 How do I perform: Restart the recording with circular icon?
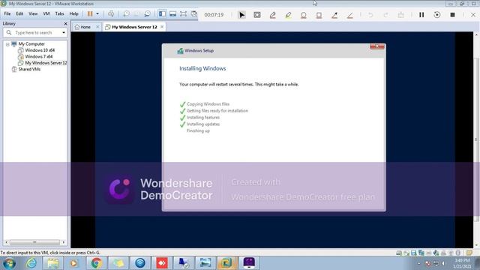[436, 15]
